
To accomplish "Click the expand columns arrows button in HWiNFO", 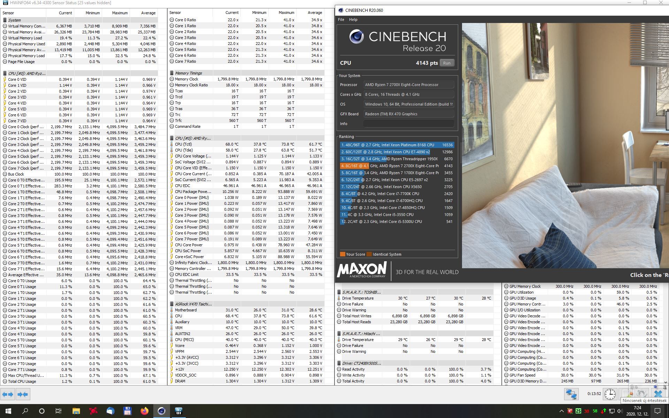I will (8, 394).
